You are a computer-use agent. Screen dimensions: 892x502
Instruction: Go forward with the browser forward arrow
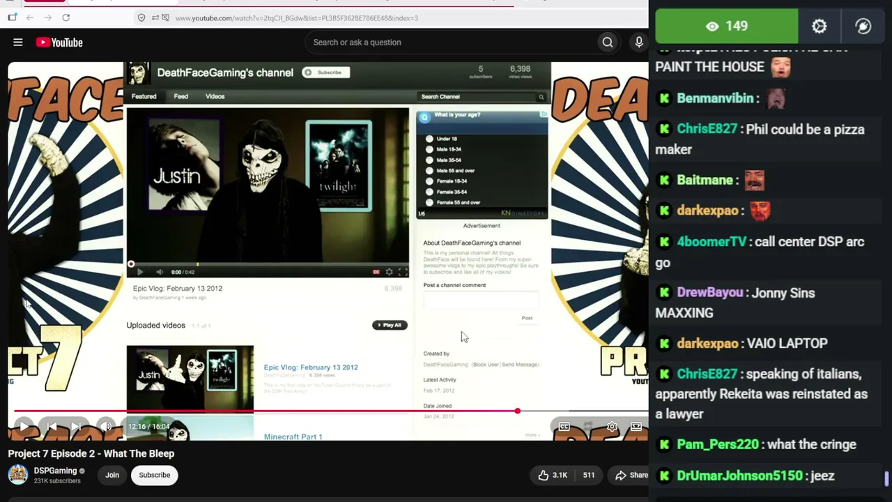pos(47,17)
